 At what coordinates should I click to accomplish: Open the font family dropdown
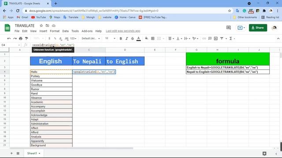[91, 39]
